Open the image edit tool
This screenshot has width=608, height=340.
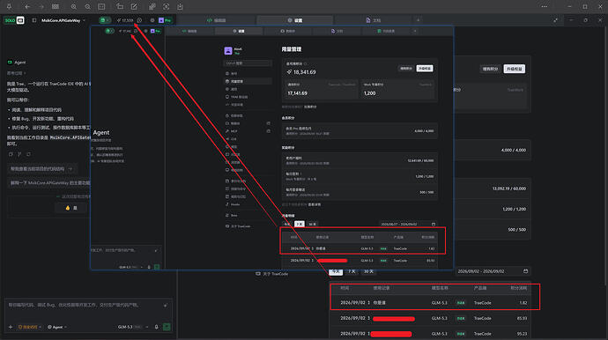tap(134, 6)
